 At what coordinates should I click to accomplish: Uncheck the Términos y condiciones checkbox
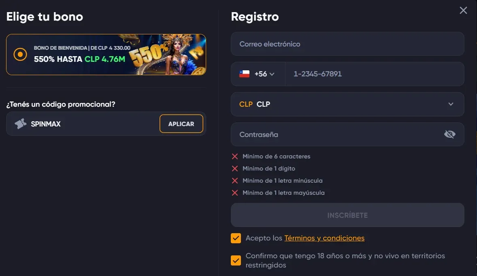[236, 238]
